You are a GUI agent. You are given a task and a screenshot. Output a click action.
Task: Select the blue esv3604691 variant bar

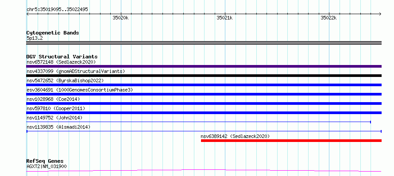204,94
